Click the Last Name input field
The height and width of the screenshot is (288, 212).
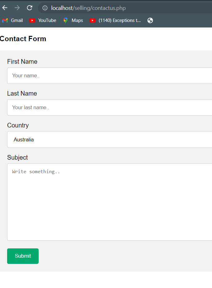[108, 107]
